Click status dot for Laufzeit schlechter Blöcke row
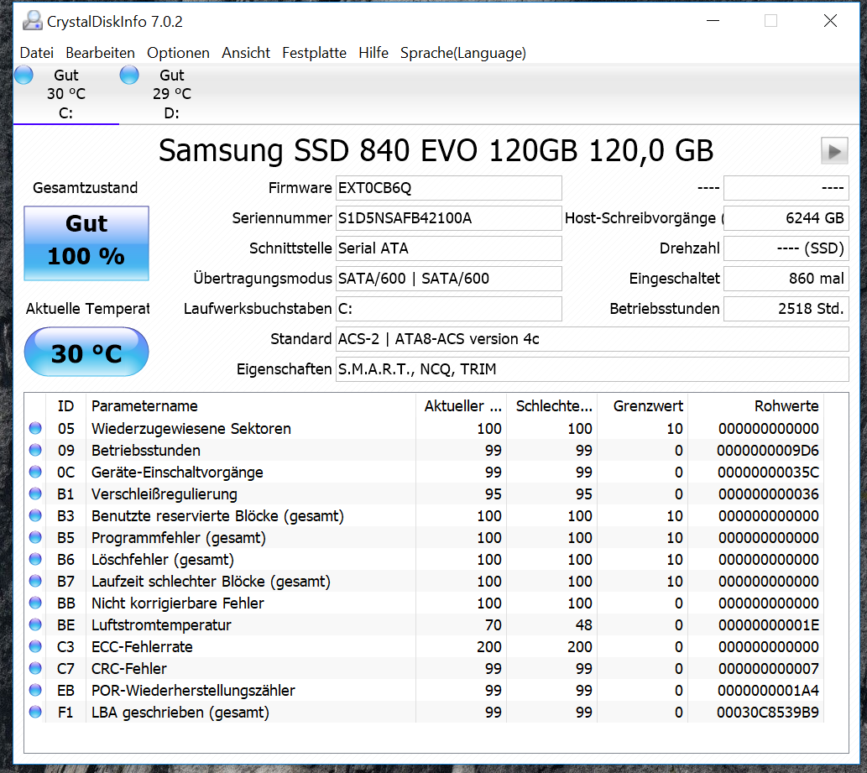The height and width of the screenshot is (773, 867). (35, 581)
